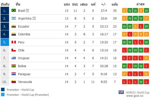This screenshot has width=151, height=100.
Task: Click the Venezuela flag icon
Action: pos(14,82)
